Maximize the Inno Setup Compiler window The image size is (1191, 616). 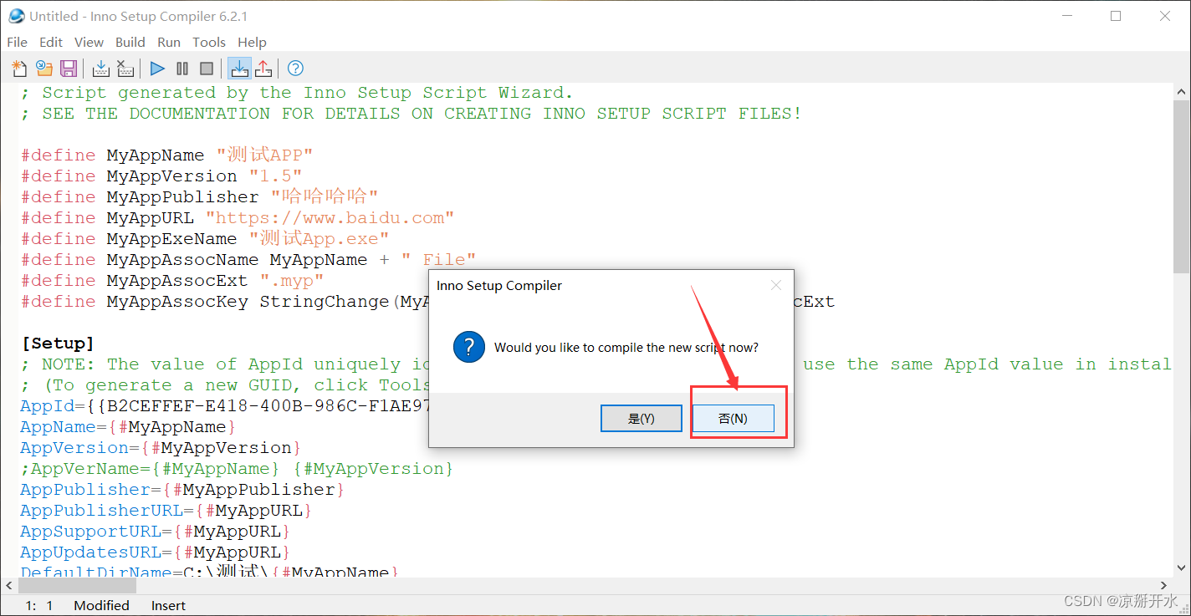[x=1116, y=16]
